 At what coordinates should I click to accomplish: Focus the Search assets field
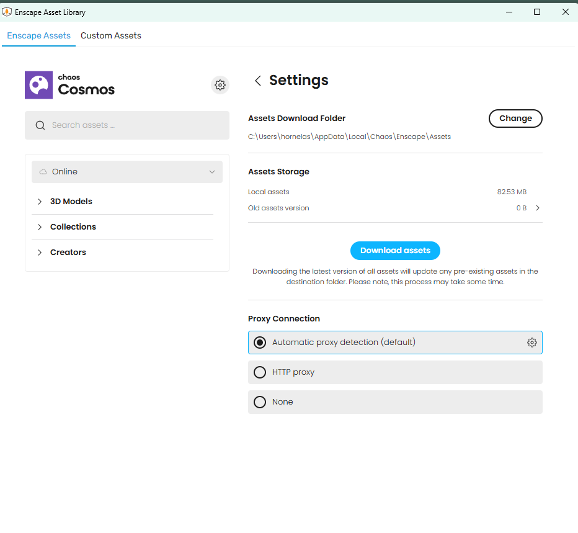127,125
